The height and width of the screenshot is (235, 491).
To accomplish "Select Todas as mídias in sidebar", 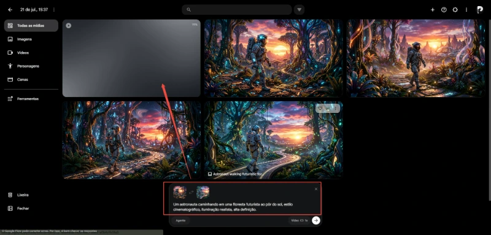I will [31, 26].
